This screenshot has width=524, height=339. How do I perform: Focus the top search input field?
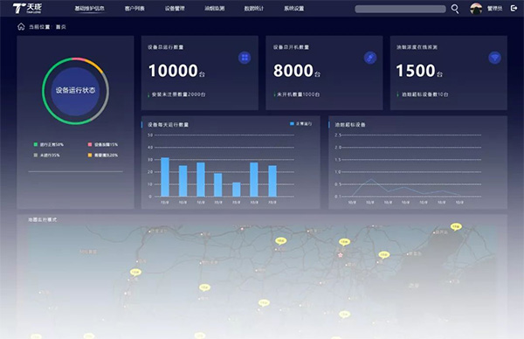400,9
